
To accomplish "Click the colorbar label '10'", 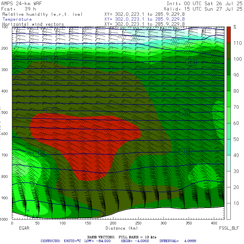I will click(x=236, y=203).
